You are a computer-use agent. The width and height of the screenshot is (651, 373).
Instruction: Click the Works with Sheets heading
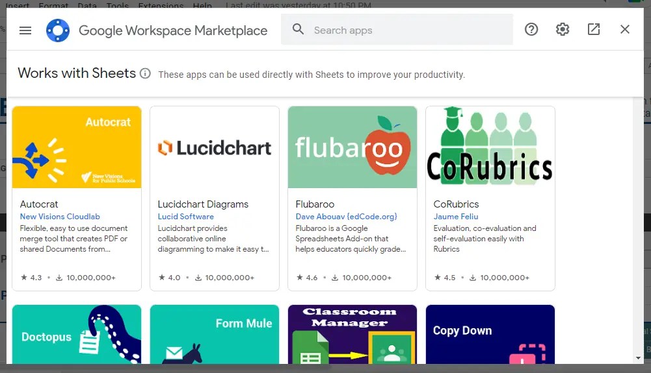coord(77,73)
